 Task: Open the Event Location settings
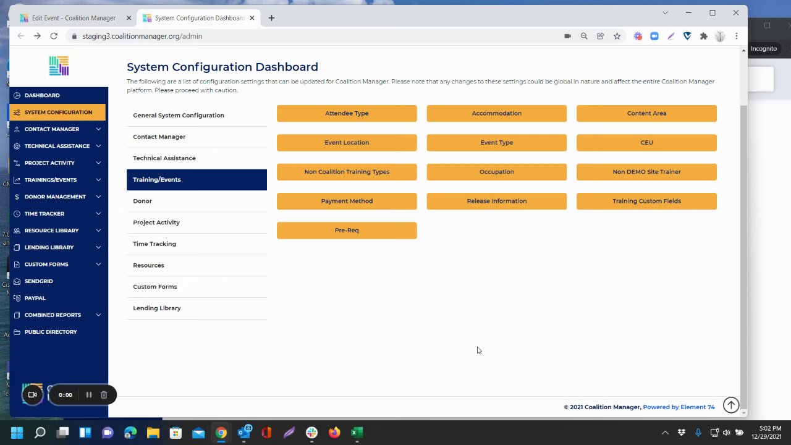[x=347, y=143]
